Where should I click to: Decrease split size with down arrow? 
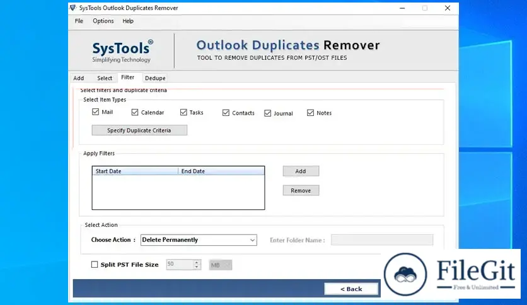click(x=197, y=267)
